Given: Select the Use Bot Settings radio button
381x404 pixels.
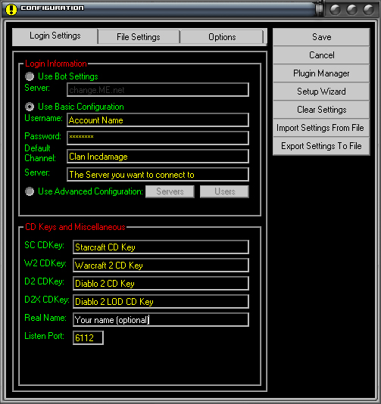Looking at the screenshot, I should tap(30, 76).
